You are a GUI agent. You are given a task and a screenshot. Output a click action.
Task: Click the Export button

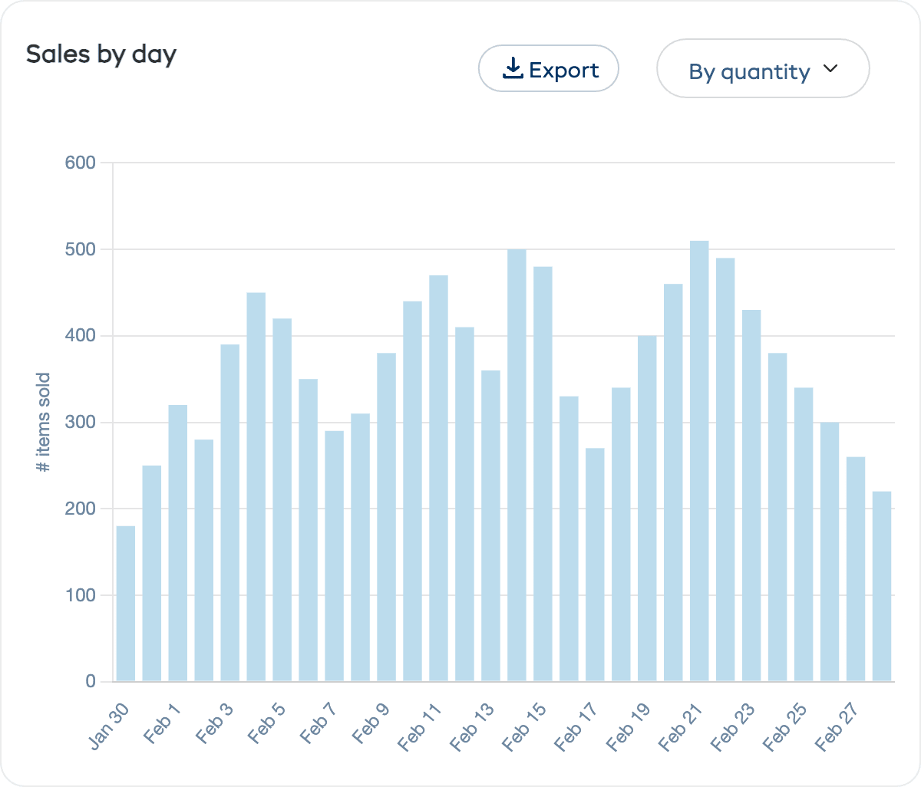click(x=548, y=68)
